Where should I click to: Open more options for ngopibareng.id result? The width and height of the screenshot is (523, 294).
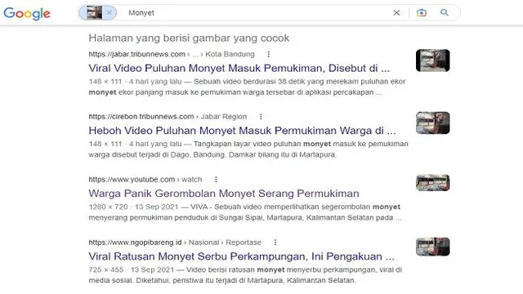pyautogui.click(x=275, y=243)
